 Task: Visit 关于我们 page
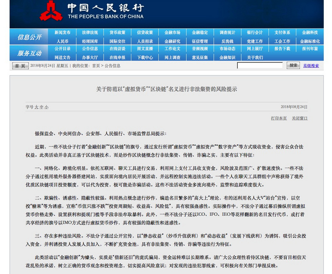point(255,58)
